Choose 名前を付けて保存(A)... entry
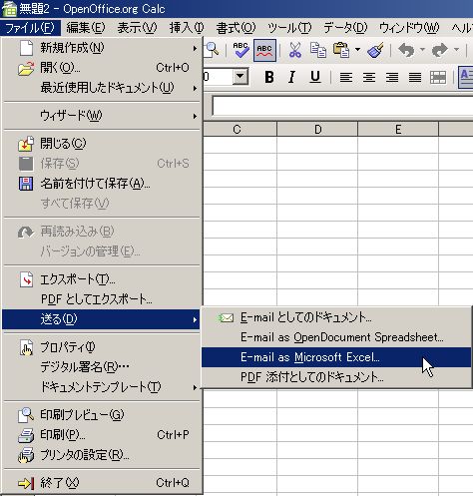 [101, 184]
